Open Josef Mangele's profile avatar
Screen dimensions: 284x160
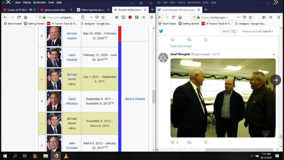163,57
